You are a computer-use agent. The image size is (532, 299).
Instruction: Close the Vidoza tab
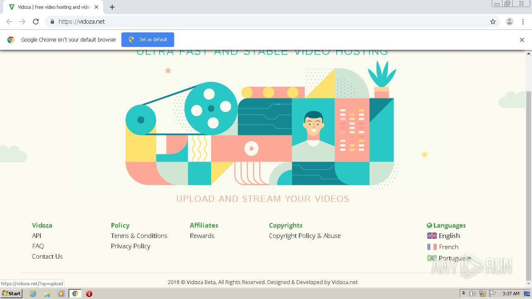96,7
